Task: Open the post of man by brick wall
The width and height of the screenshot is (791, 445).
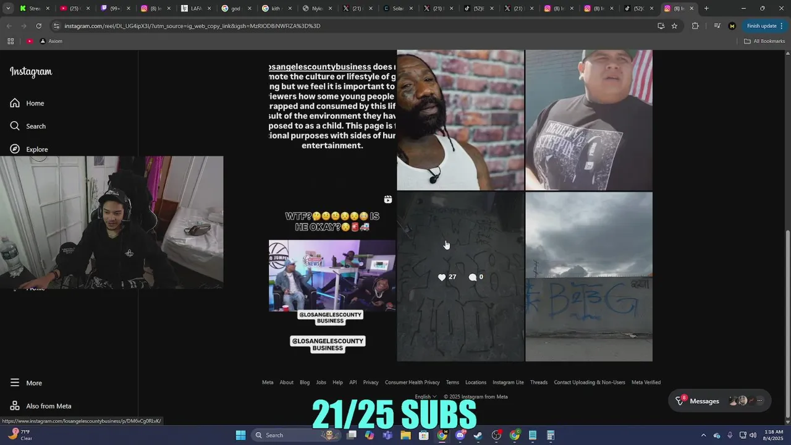Action: click(460, 120)
